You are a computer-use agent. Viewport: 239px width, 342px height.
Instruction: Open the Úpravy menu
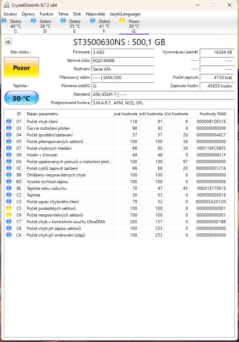pyautogui.click(x=29, y=14)
